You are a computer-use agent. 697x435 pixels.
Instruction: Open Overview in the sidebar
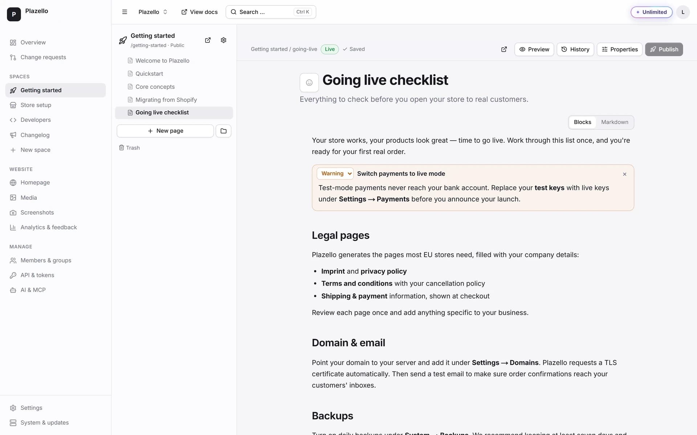56,42
